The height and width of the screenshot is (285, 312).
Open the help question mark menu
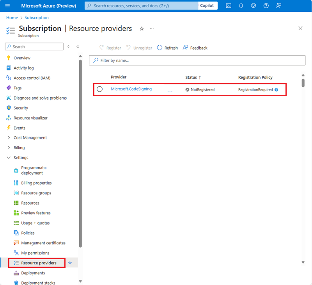pyautogui.click(x=266, y=5)
